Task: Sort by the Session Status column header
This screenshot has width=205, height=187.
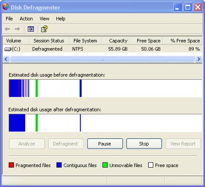Action: [49, 41]
